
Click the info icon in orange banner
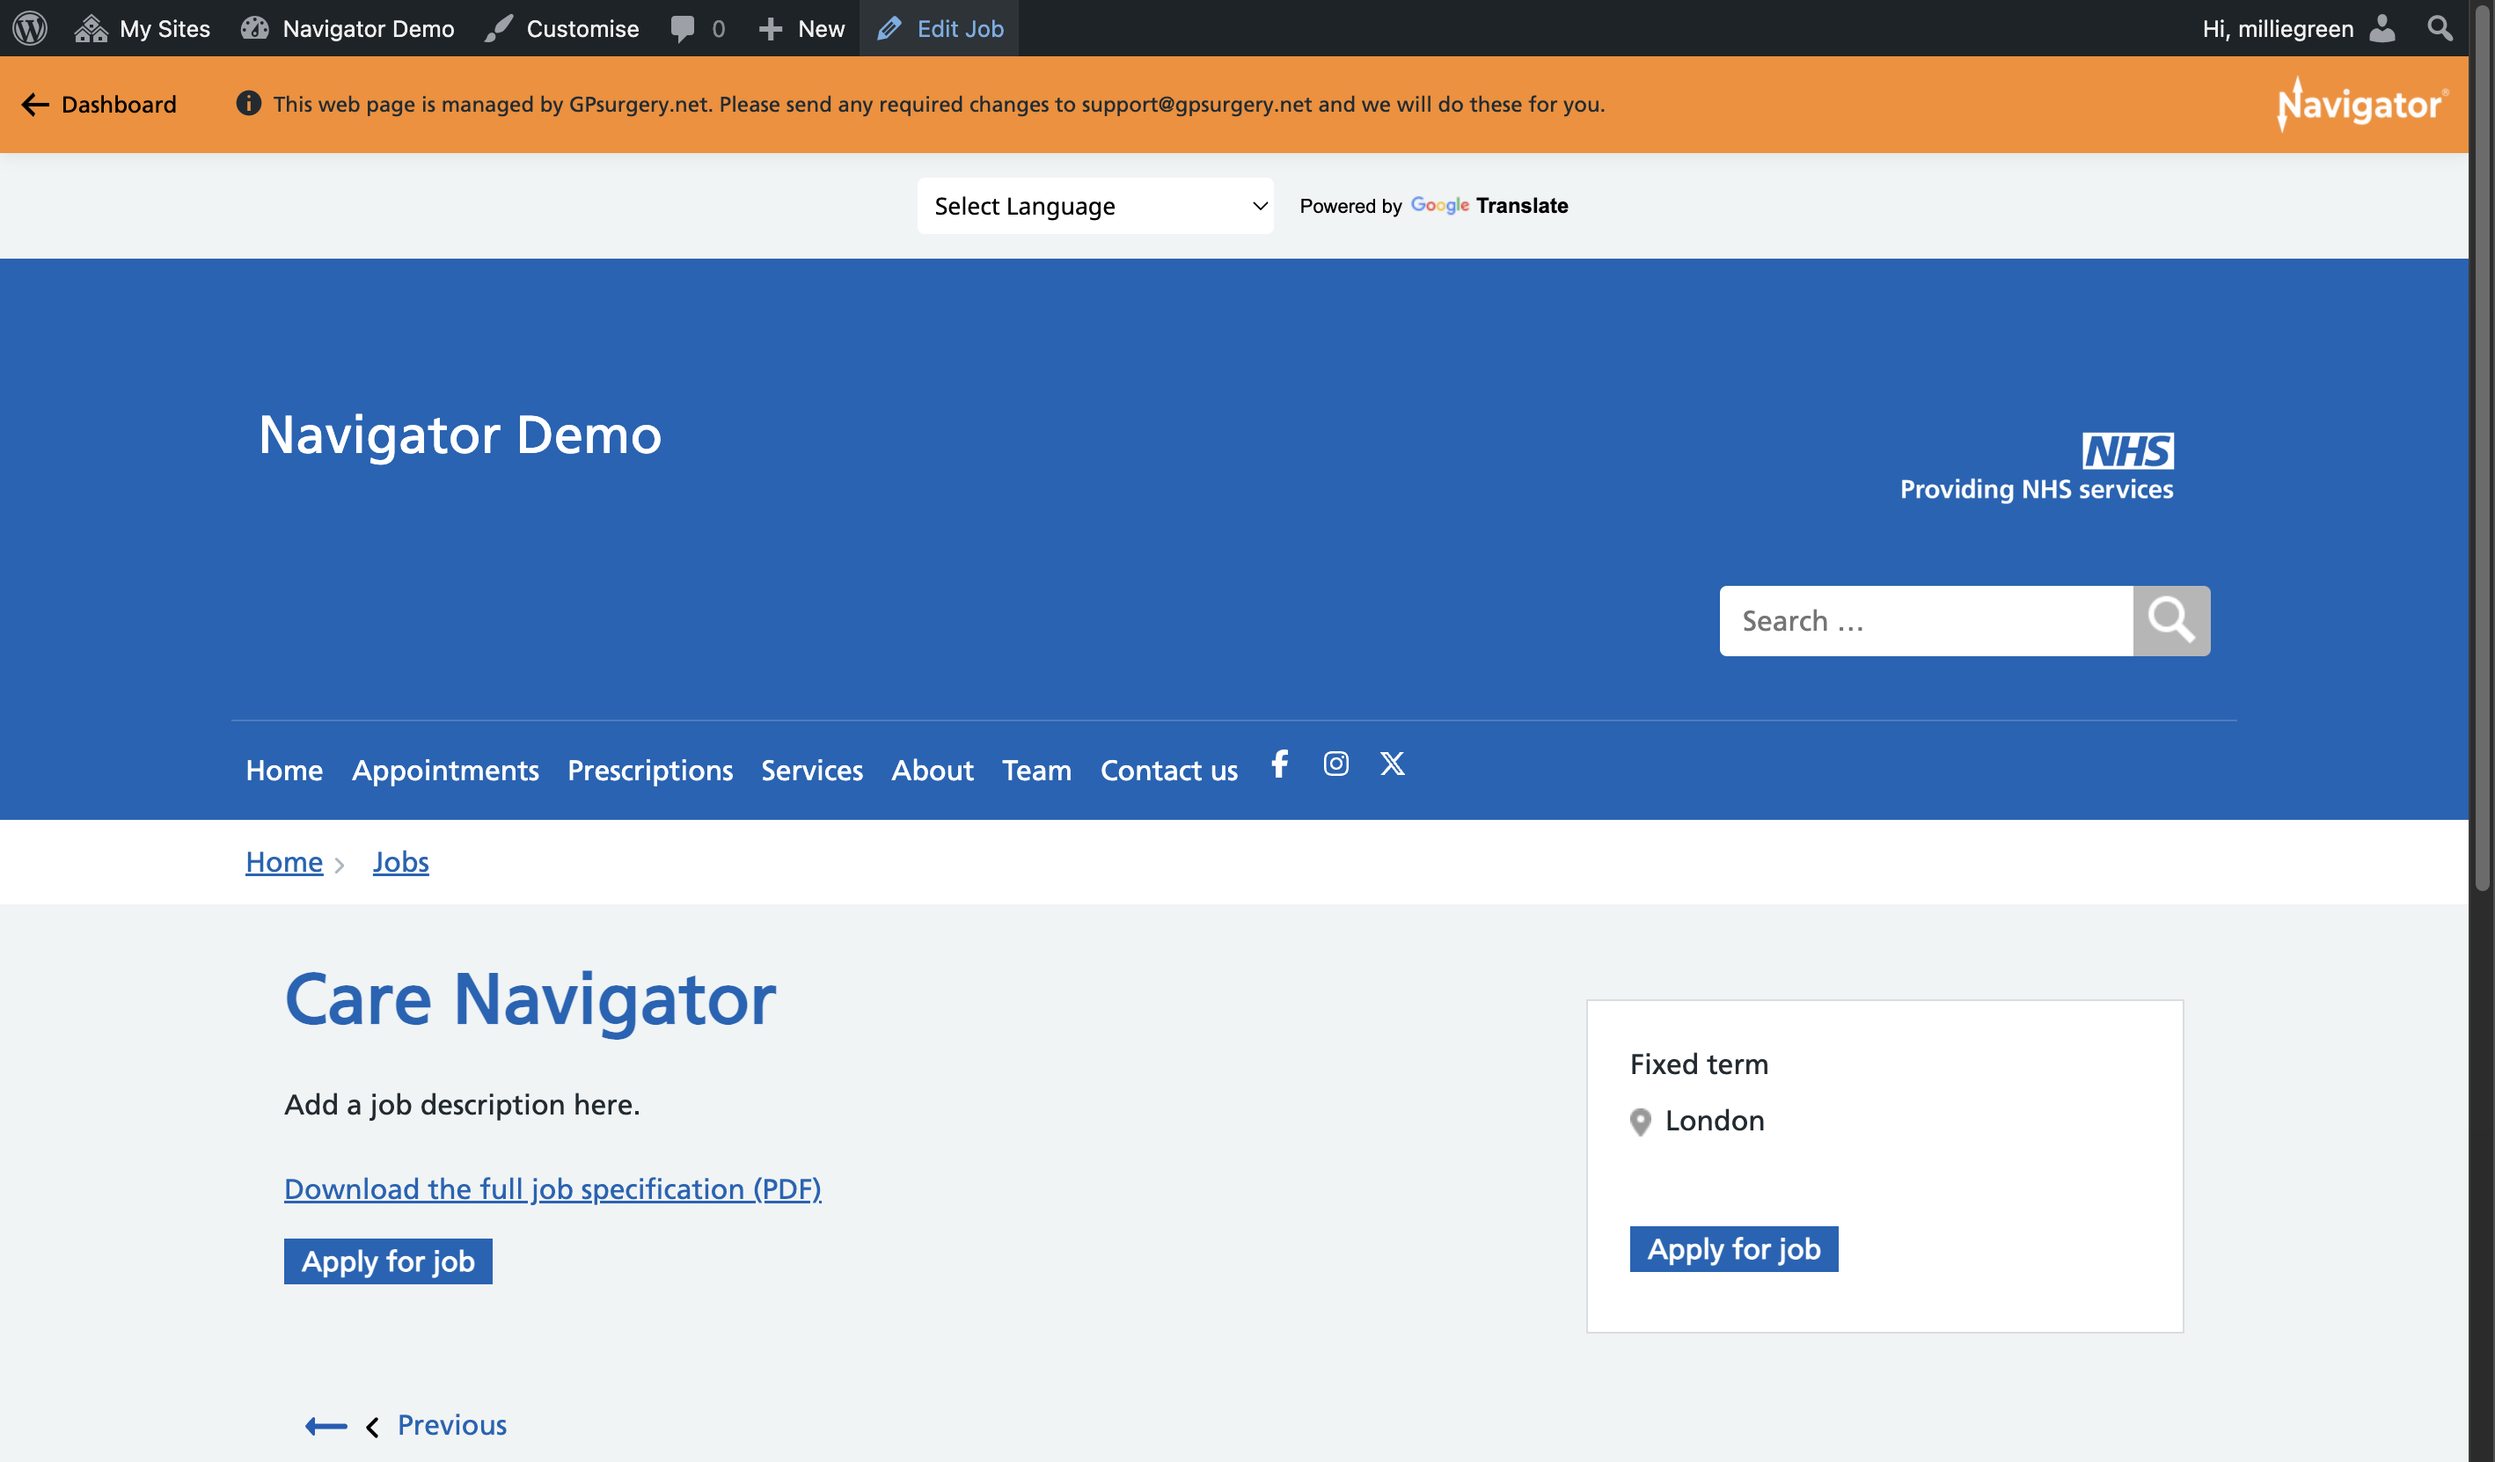(248, 103)
